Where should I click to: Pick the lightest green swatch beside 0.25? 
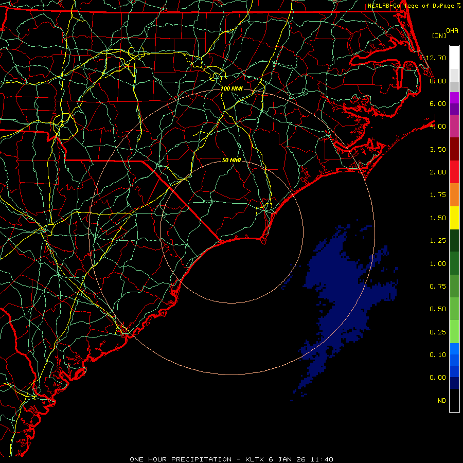tap(454, 332)
